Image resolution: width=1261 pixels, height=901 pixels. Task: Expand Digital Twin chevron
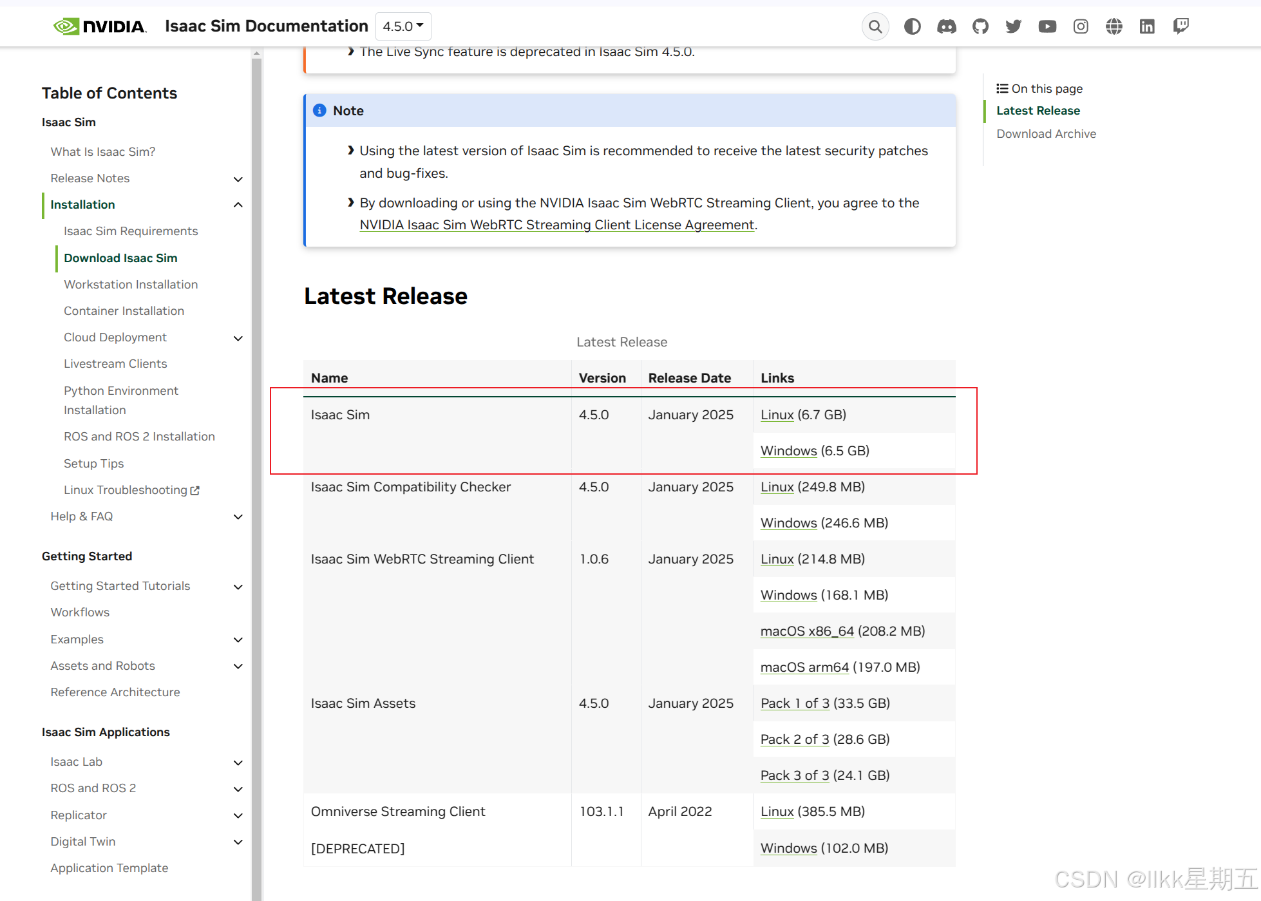point(238,842)
